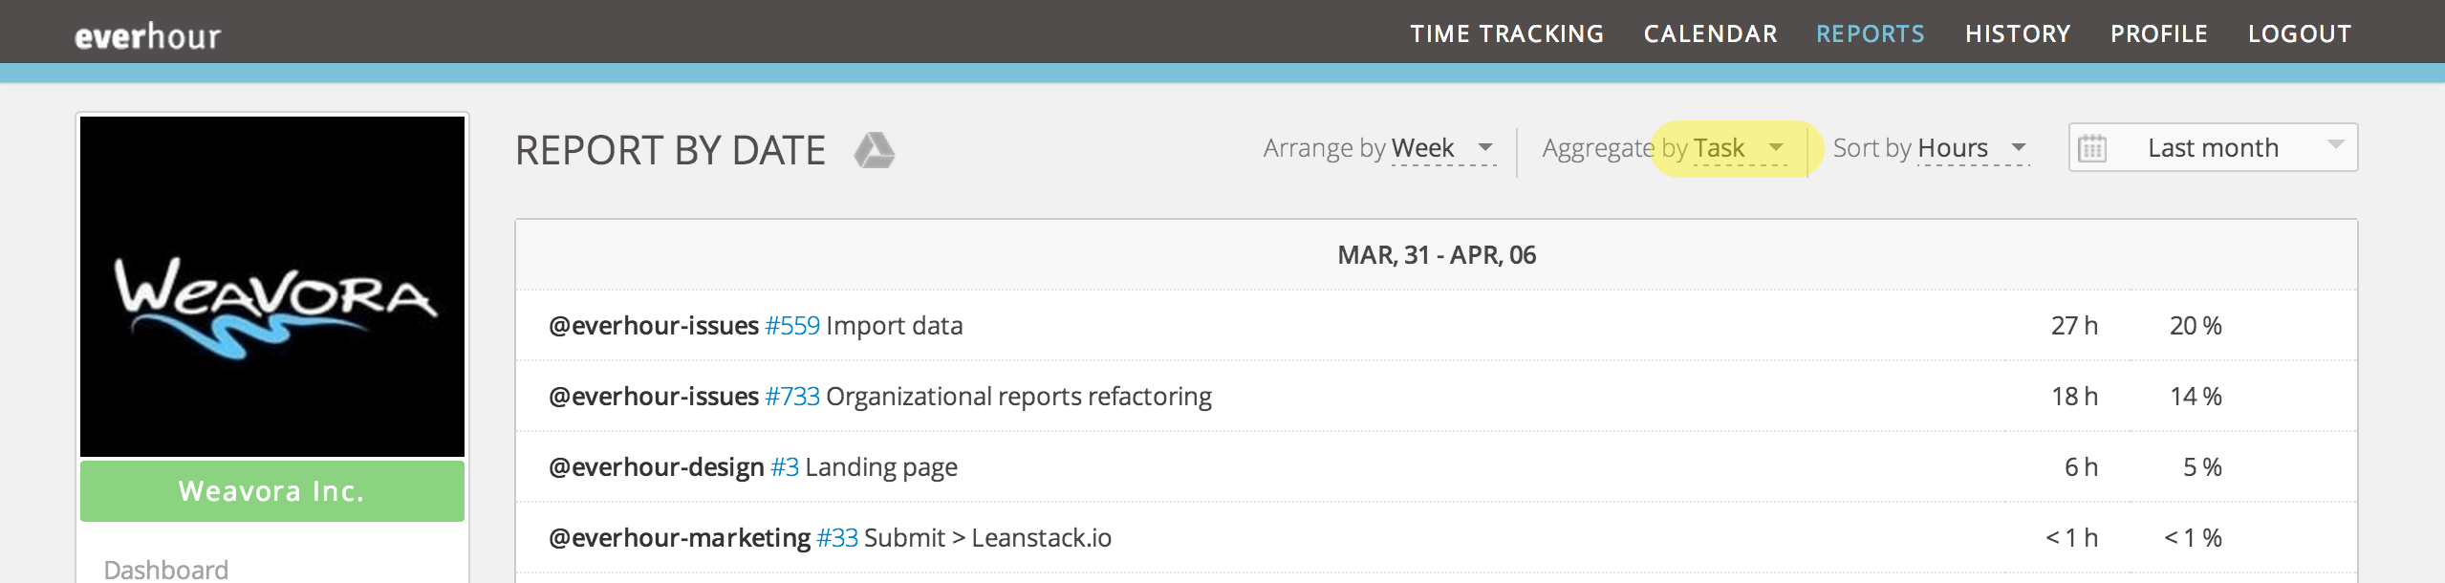Viewport: 2445px width, 583px height.
Task: Open issue #3 Landing page
Action: [x=786, y=466]
